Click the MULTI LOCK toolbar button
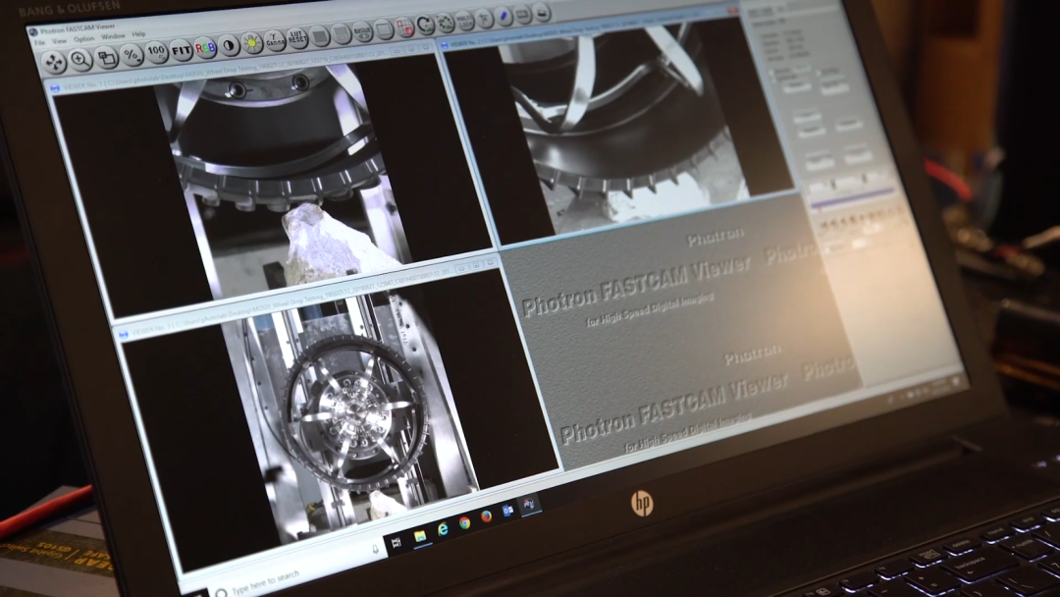The height and width of the screenshot is (597, 1060). pyautogui.click(x=464, y=21)
